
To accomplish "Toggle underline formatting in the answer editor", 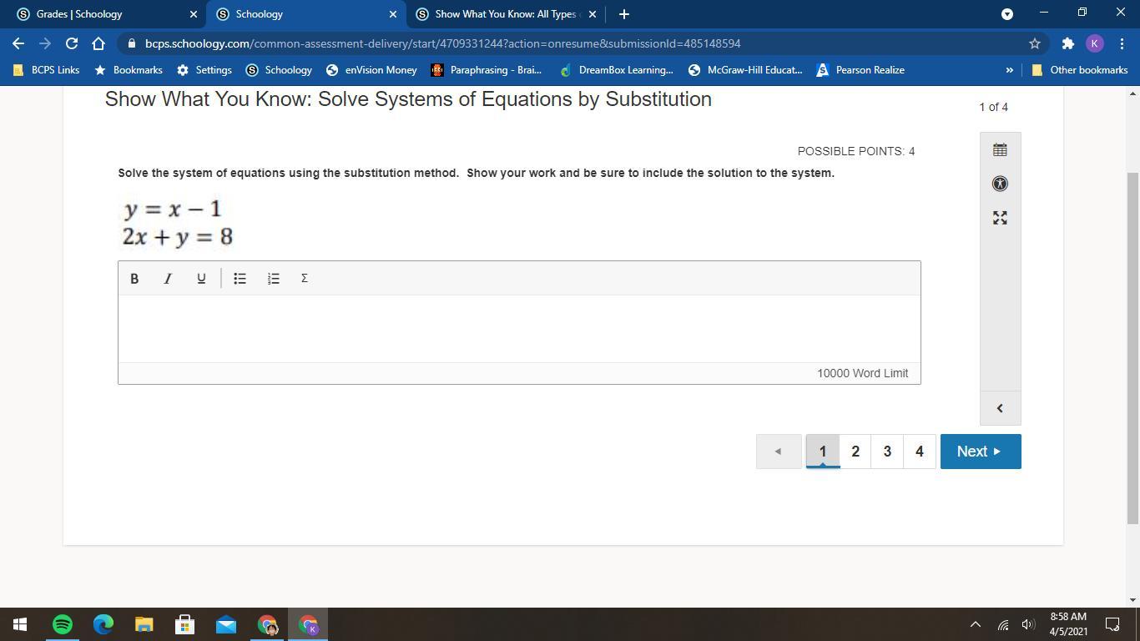I will (201, 278).
